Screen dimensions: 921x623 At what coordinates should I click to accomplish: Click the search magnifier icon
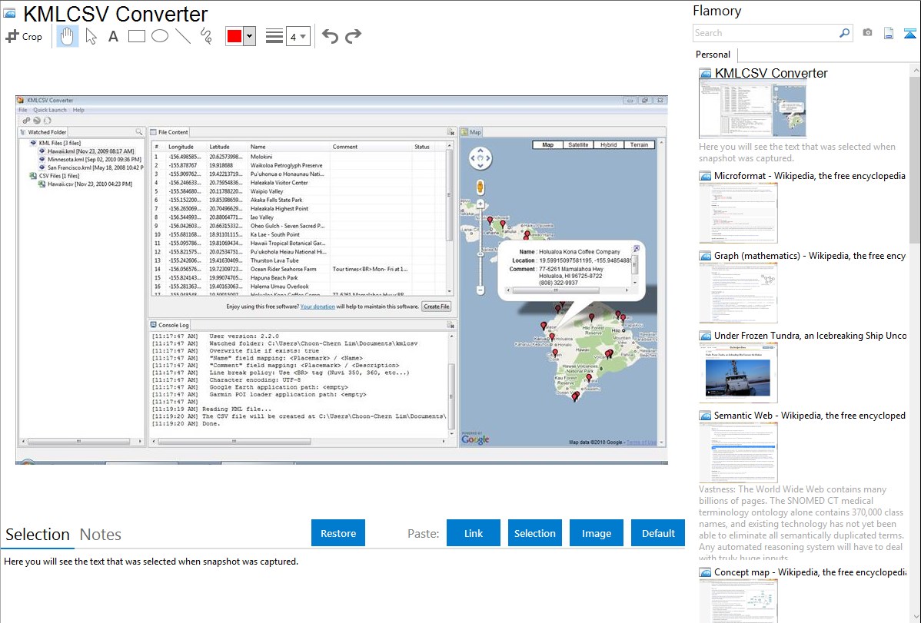(845, 33)
